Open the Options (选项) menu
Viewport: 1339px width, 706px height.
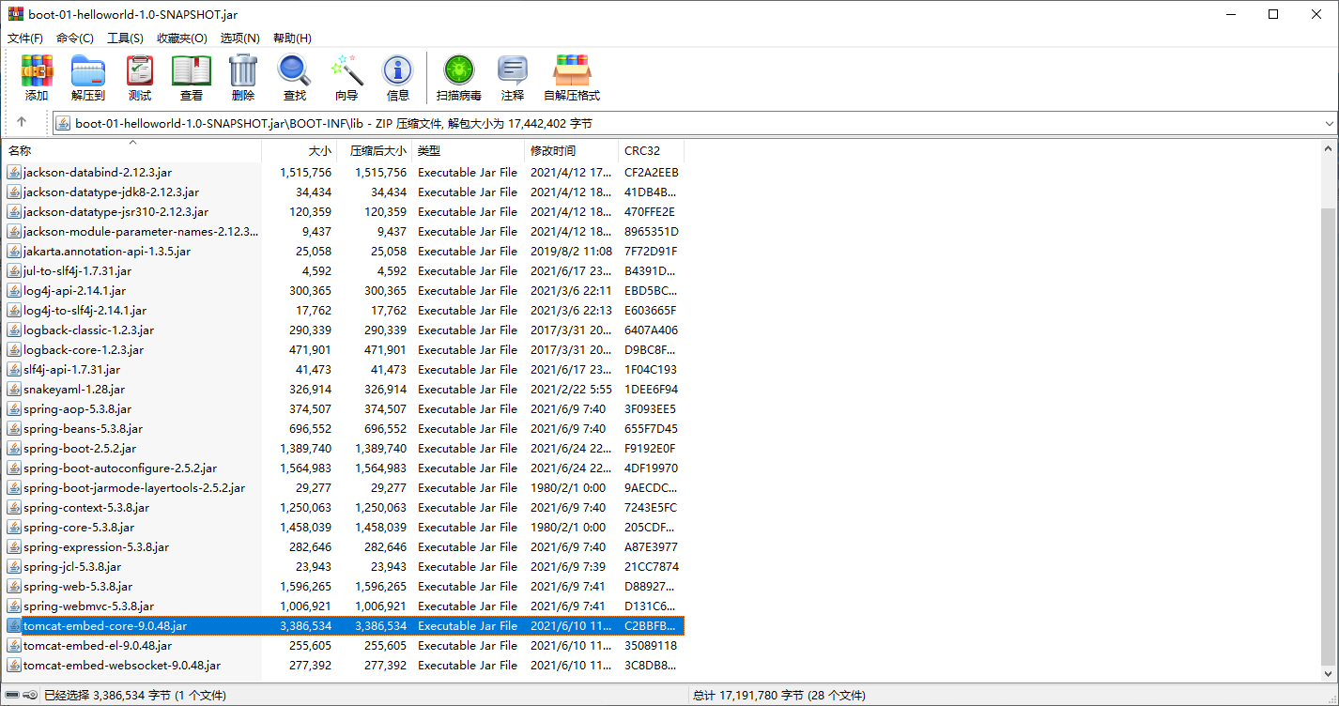(x=239, y=38)
